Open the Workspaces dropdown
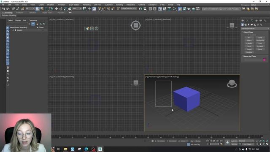 pos(259,5)
